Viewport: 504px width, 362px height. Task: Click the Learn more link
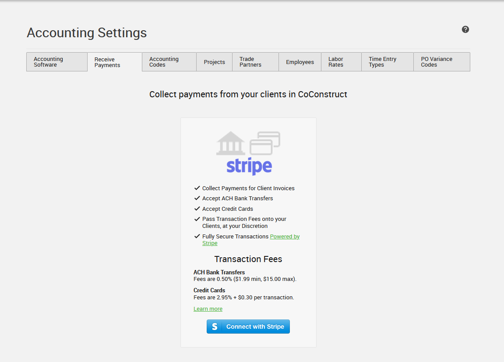208,309
